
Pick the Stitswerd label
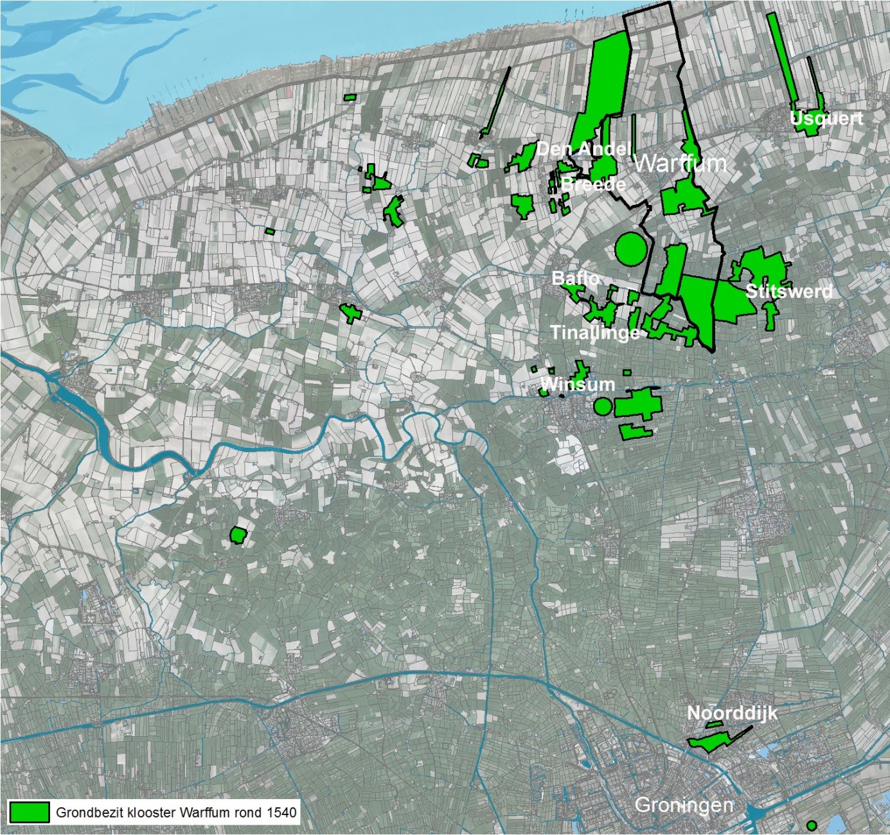[788, 291]
